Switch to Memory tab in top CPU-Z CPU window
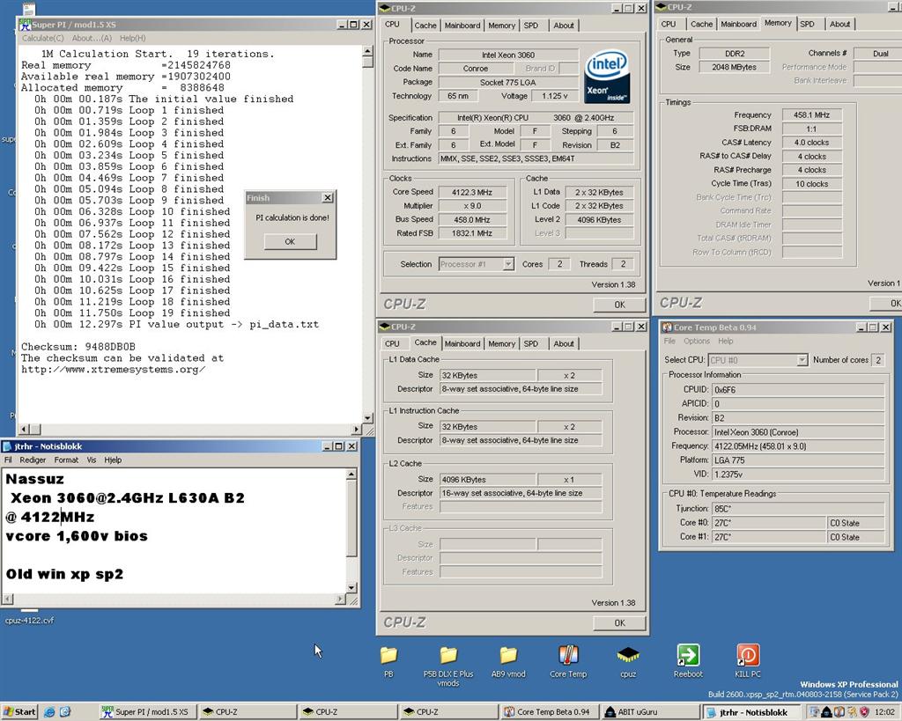 click(x=501, y=26)
